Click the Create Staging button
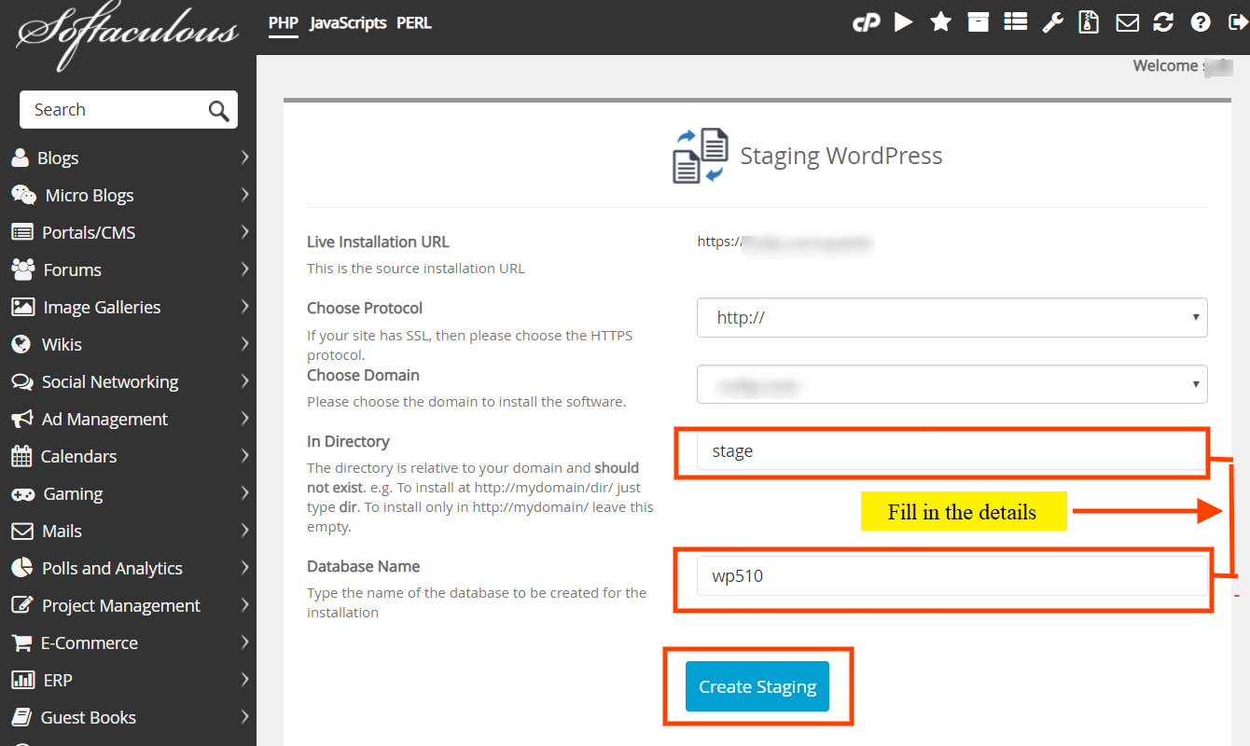 (x=757, y=686)
